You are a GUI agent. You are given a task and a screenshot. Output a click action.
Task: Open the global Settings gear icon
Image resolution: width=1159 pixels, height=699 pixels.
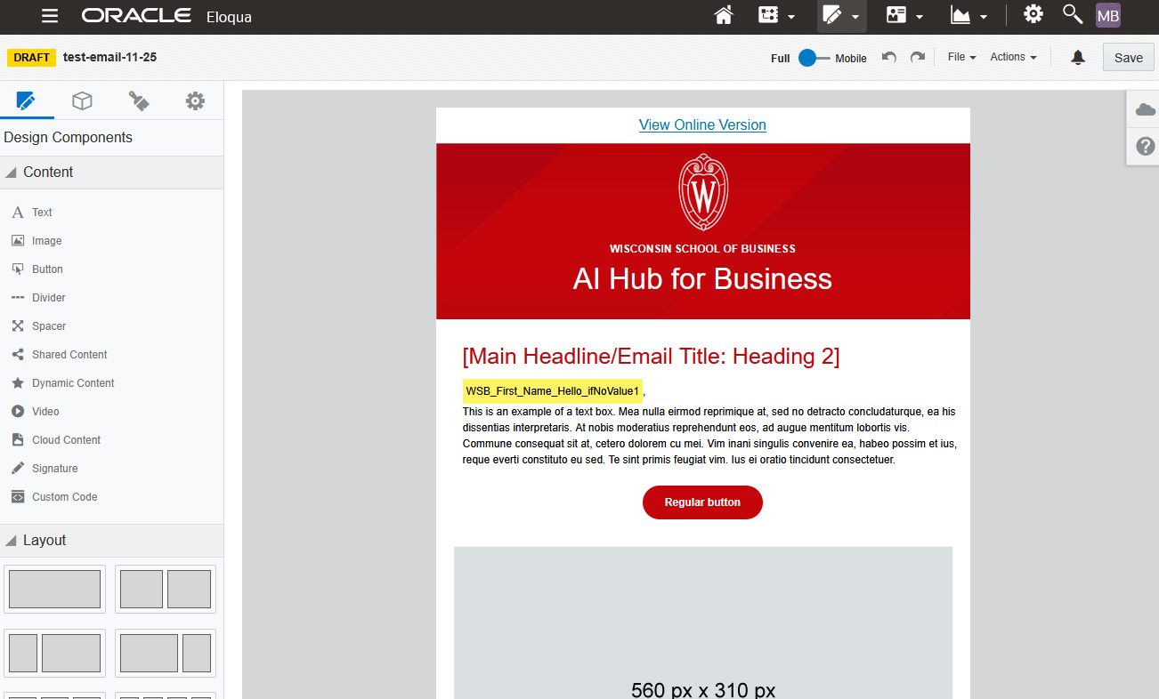(1033, 14)
